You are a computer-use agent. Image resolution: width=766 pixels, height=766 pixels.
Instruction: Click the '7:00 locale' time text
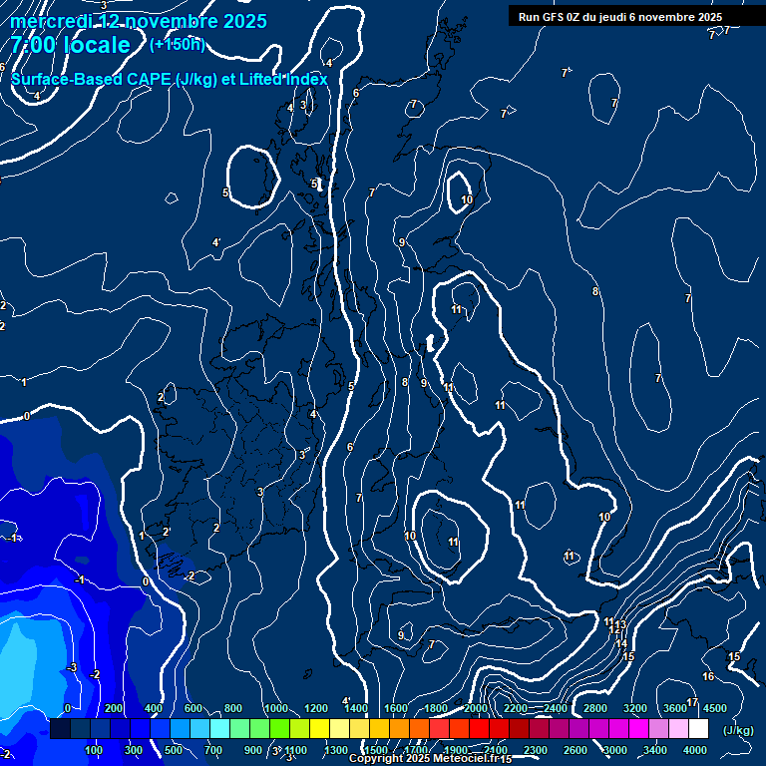[x=71, y=46]
